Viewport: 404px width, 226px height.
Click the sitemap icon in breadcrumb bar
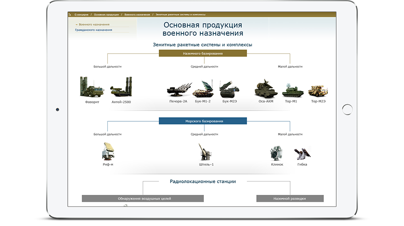pos(70,15)
